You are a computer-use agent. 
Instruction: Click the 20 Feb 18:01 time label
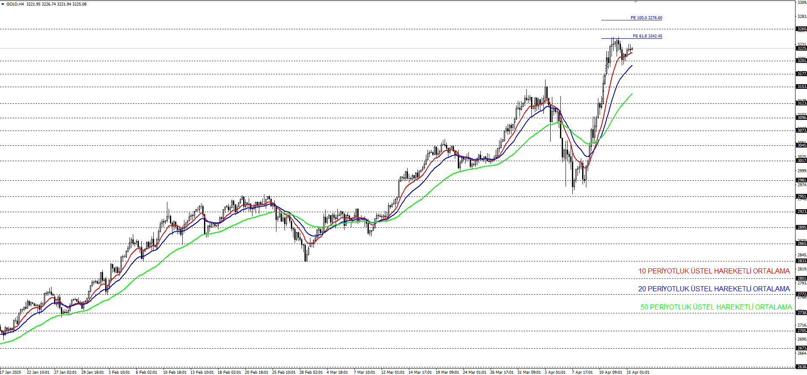[256, 372]
